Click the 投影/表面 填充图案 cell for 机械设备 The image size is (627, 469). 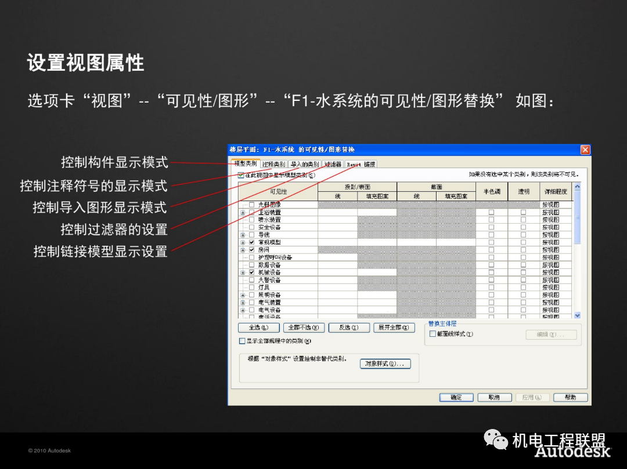pos(377,272)
